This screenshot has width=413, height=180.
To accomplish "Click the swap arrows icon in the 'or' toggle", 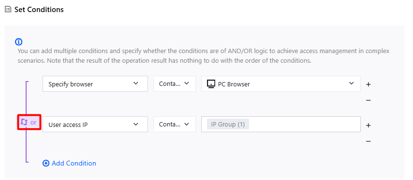I will tap(24, 122).
